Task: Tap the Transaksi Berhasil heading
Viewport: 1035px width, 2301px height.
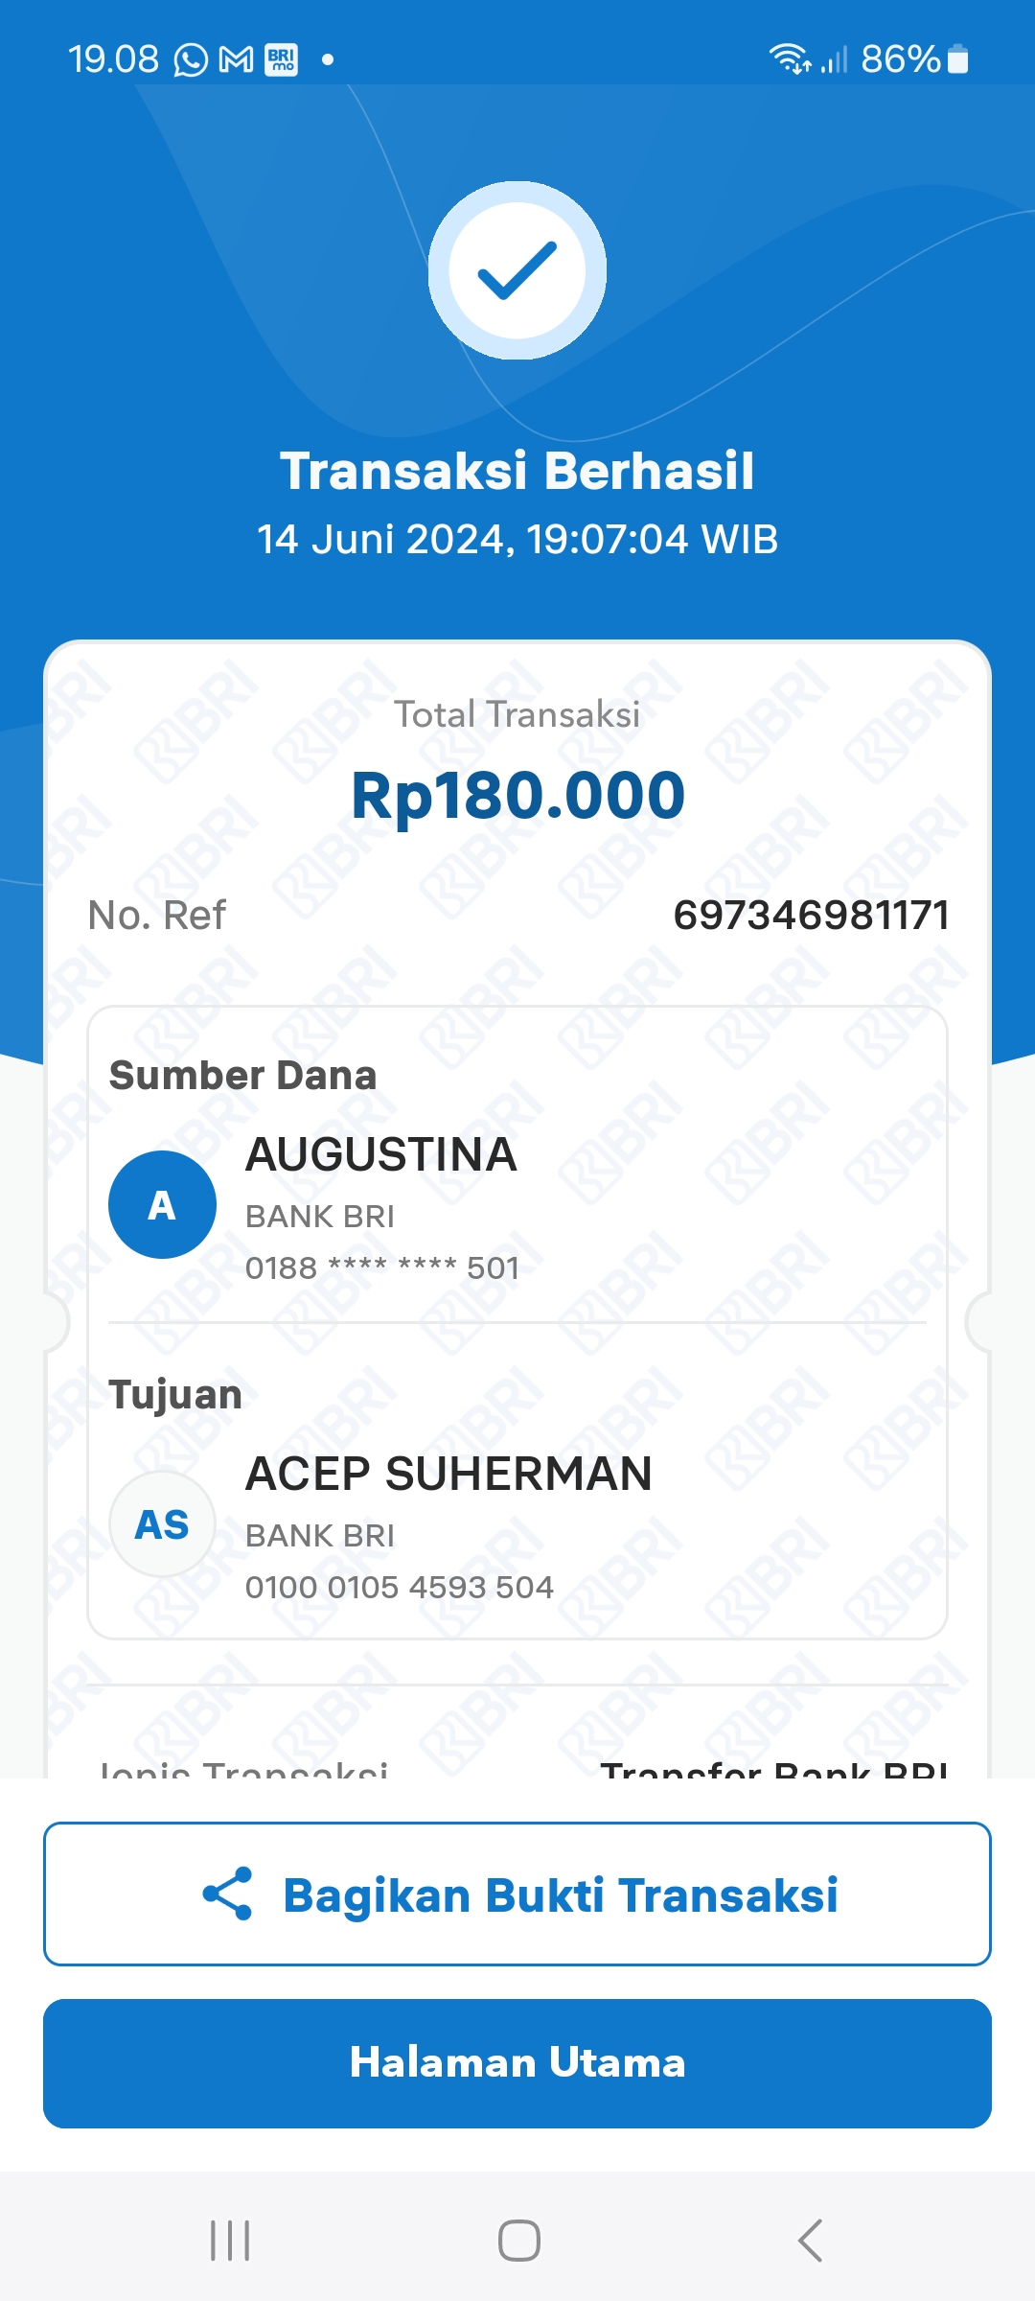Action: pos(517,471)
